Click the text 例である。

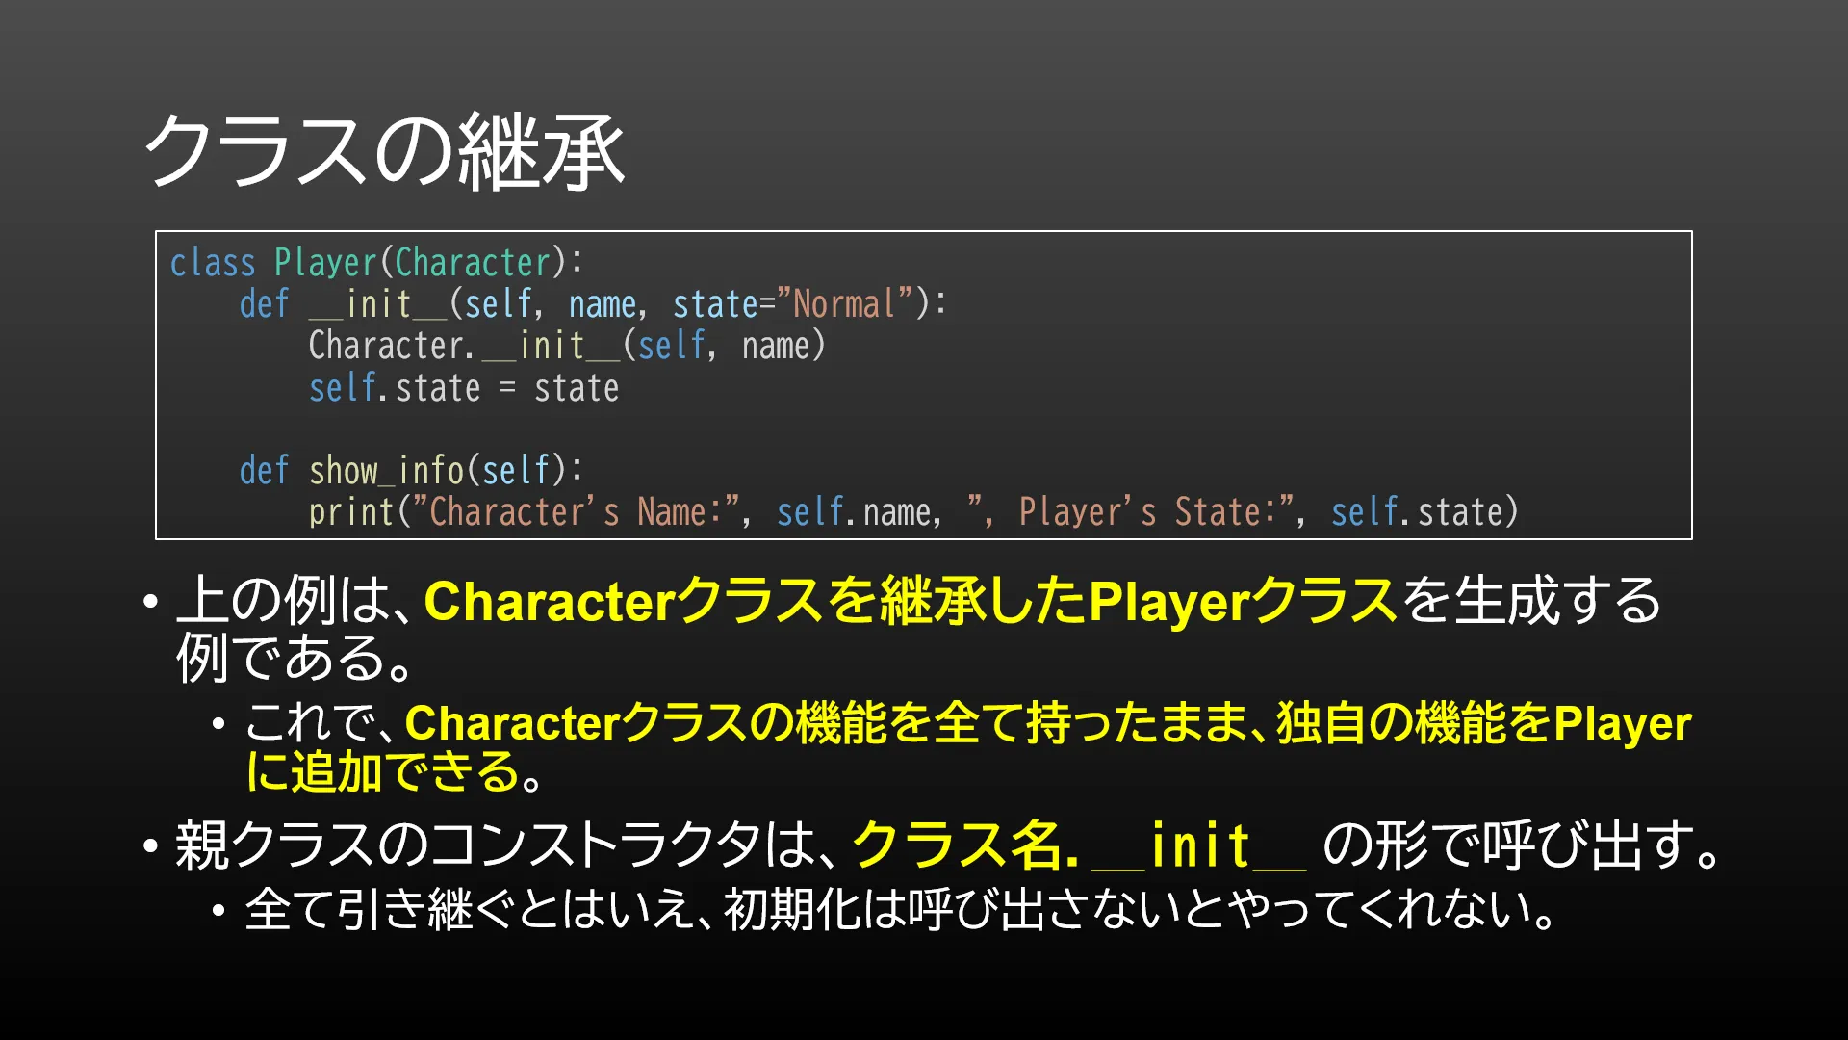click(295, 658)
